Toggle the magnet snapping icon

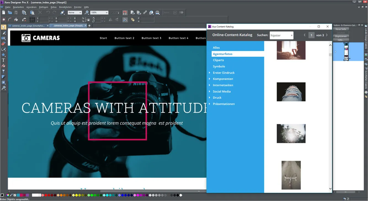point(125,13)
